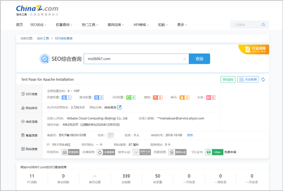Click the site category 综合其他

click(110, 107)
